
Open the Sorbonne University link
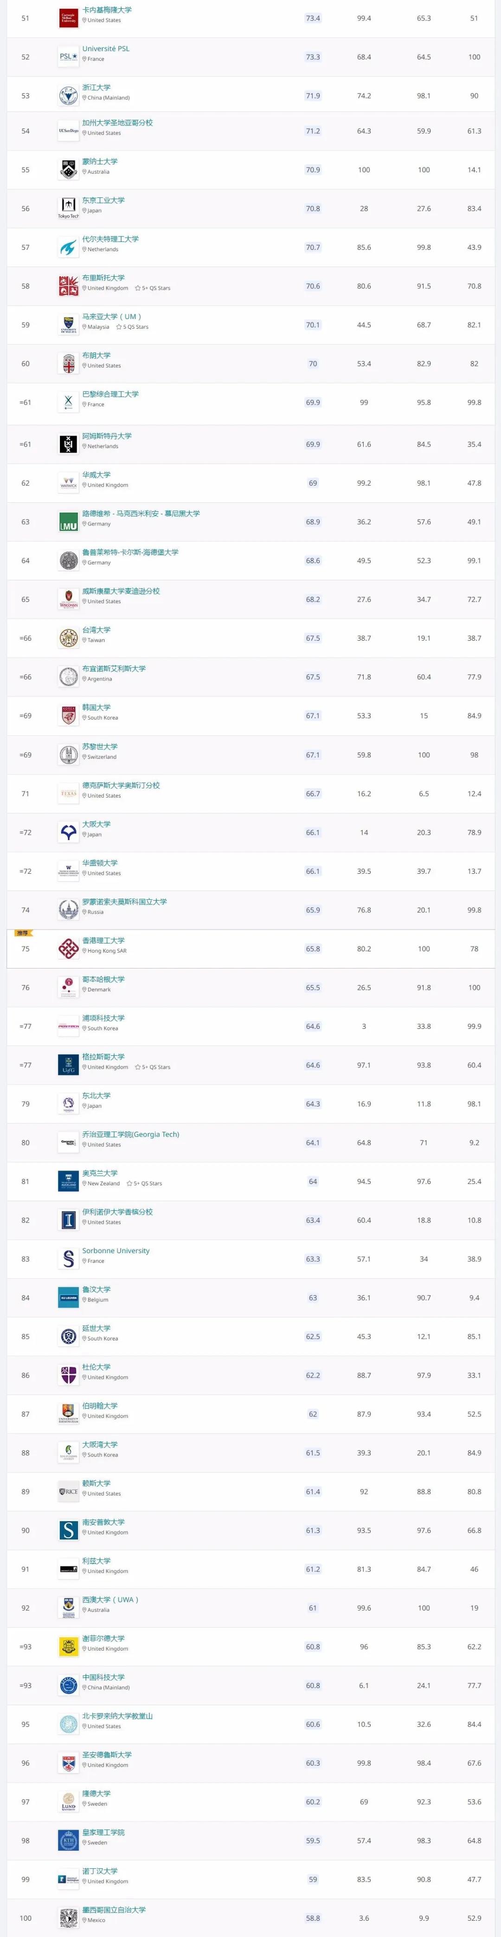click(x=116, y=1250)
